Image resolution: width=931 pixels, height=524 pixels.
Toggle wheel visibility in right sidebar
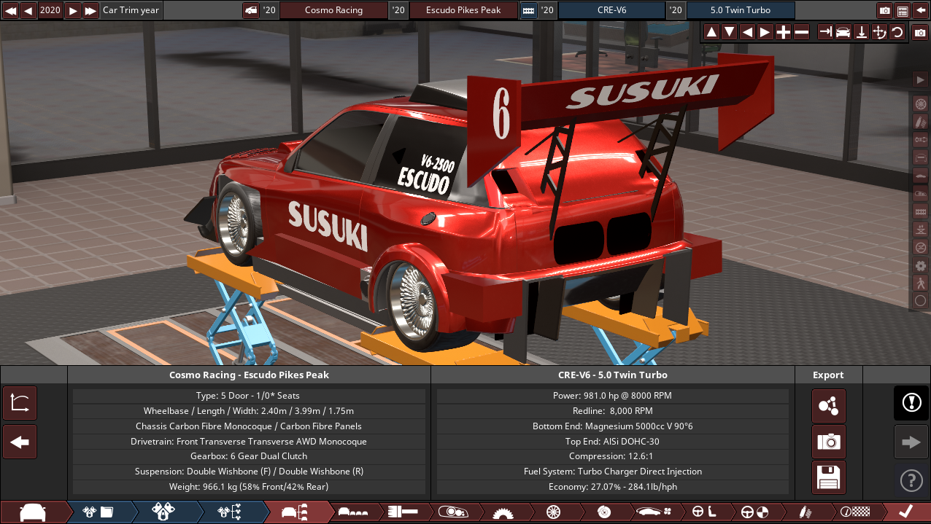[x=921, y=103]
